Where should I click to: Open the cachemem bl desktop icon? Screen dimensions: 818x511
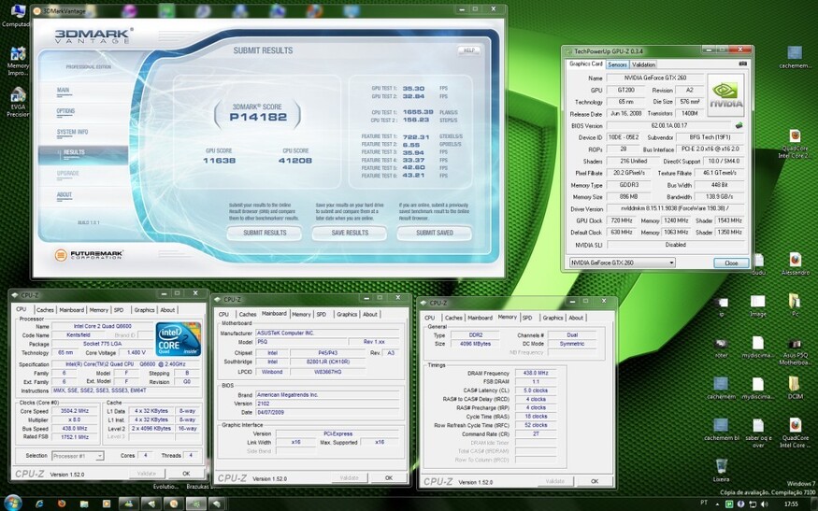tap(722, 430)
